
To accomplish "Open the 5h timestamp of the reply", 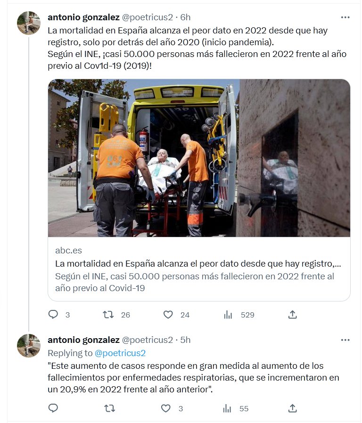I will tap(185, 340).
